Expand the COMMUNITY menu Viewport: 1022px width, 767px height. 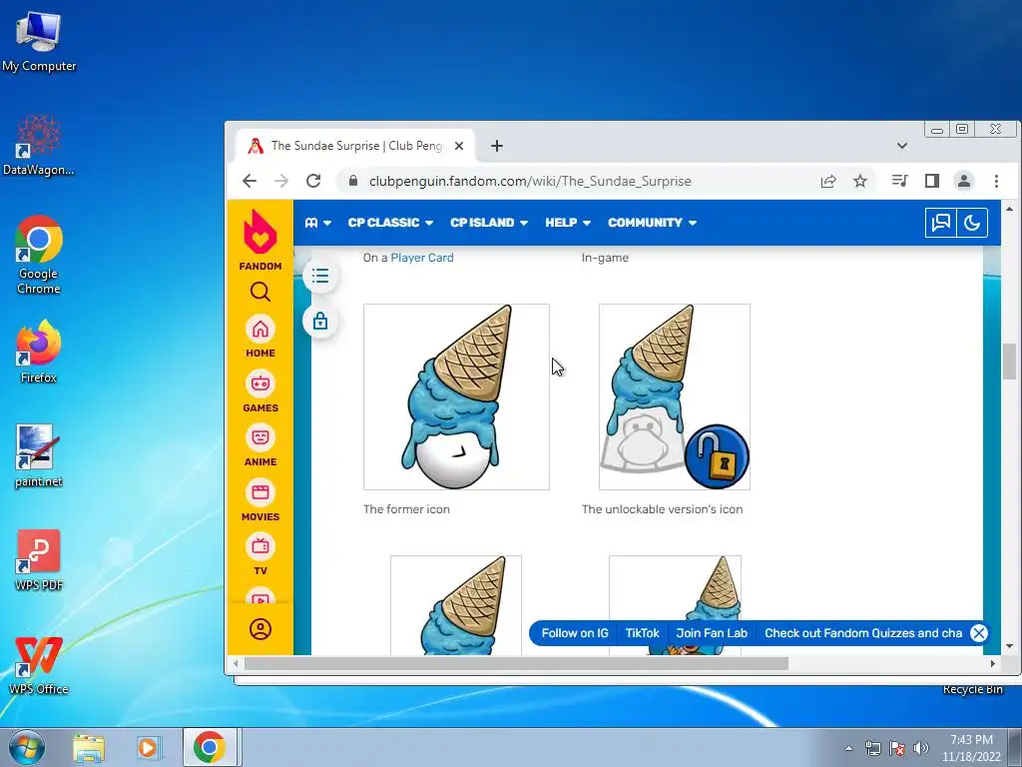point(653,223)
